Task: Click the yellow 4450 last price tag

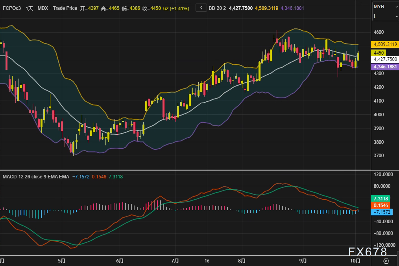Action: pyautogui.click(x=379, y=52)
